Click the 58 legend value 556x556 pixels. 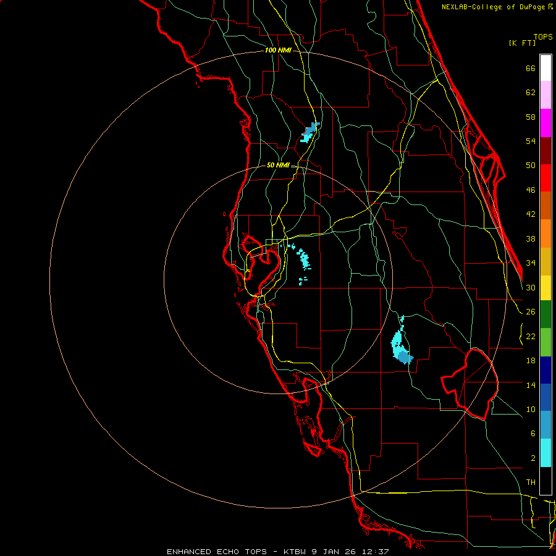[x=531, y=117]
